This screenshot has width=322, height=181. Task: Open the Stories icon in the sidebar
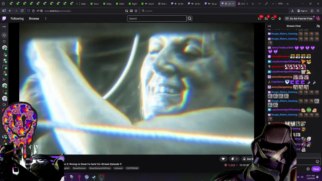4,35
